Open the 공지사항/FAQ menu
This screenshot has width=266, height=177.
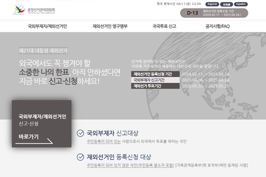pyautogui.click(x=218, y=26)
